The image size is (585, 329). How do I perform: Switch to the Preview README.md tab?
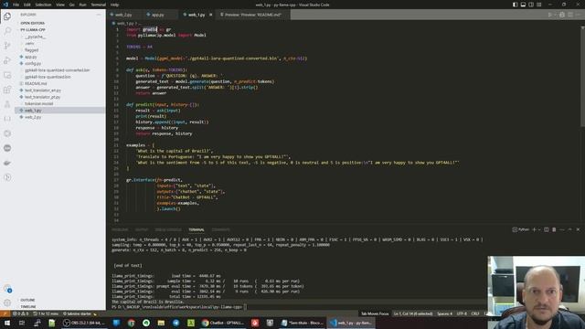click(x=253, y=15)
